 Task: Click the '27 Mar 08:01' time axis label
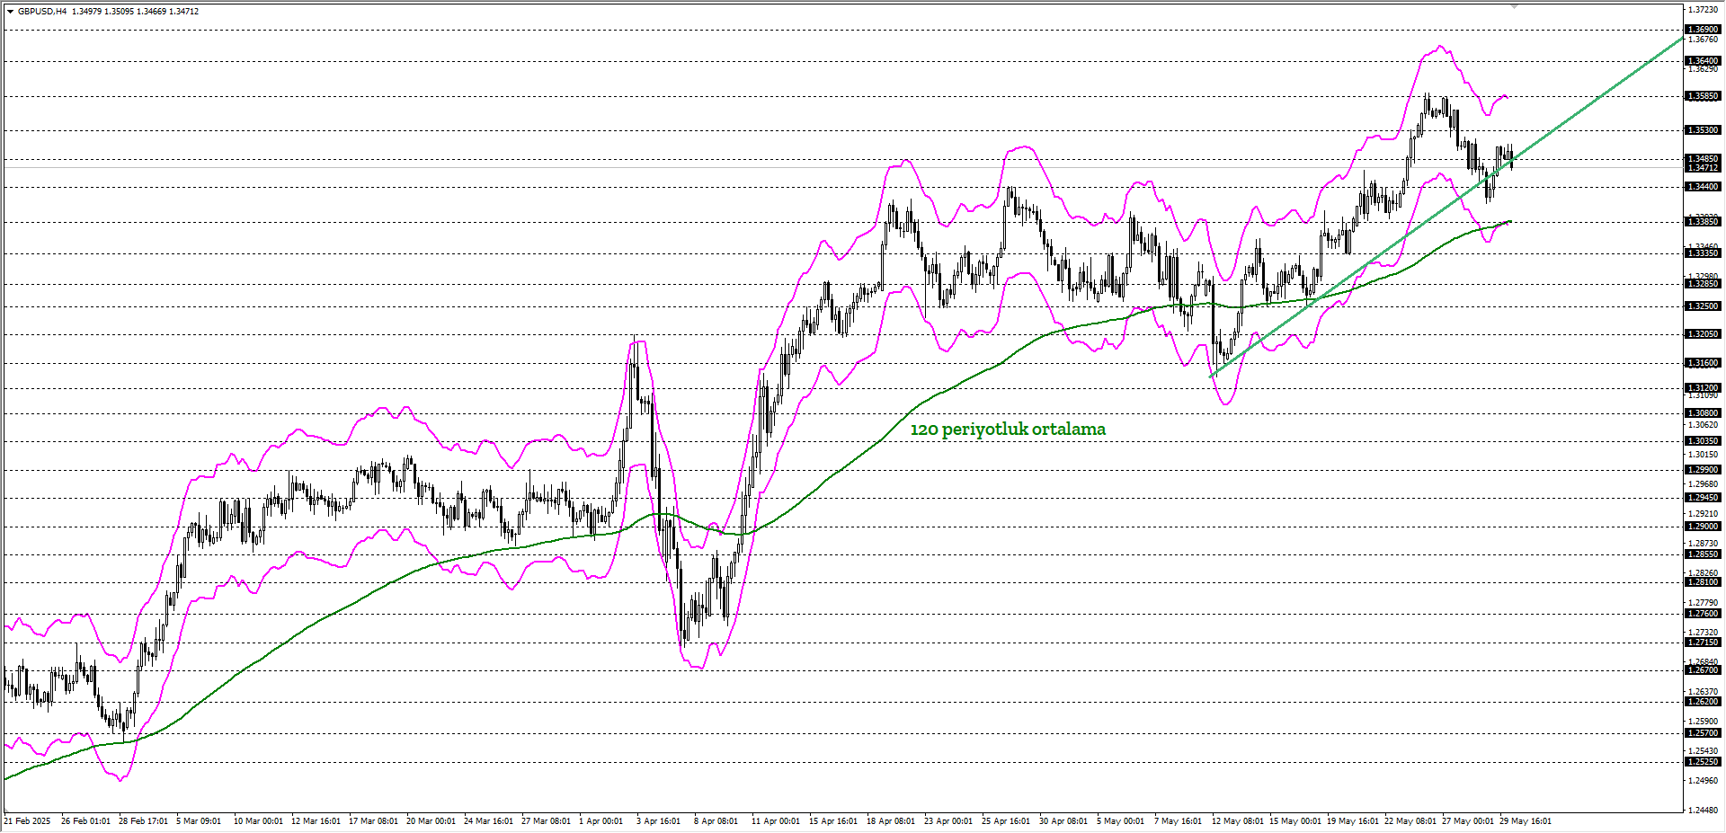(x=546, y=821)
